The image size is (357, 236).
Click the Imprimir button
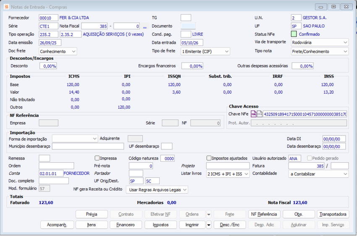(x=192, y=225)
